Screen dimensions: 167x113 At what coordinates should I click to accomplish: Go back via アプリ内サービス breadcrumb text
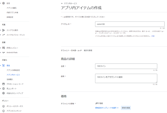pos(70,4)
